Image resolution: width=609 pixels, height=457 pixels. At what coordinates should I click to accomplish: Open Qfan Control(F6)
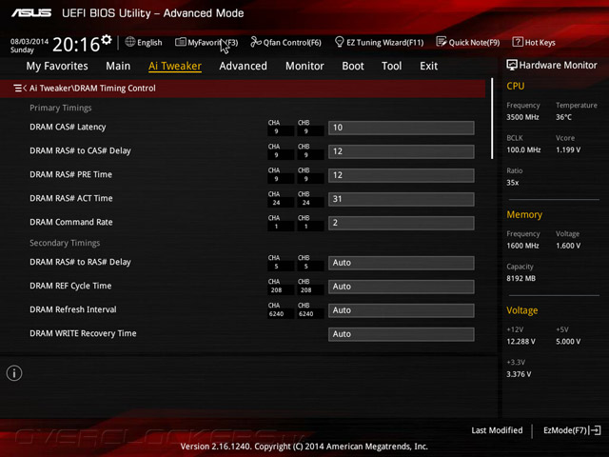[x=292, y=42]
